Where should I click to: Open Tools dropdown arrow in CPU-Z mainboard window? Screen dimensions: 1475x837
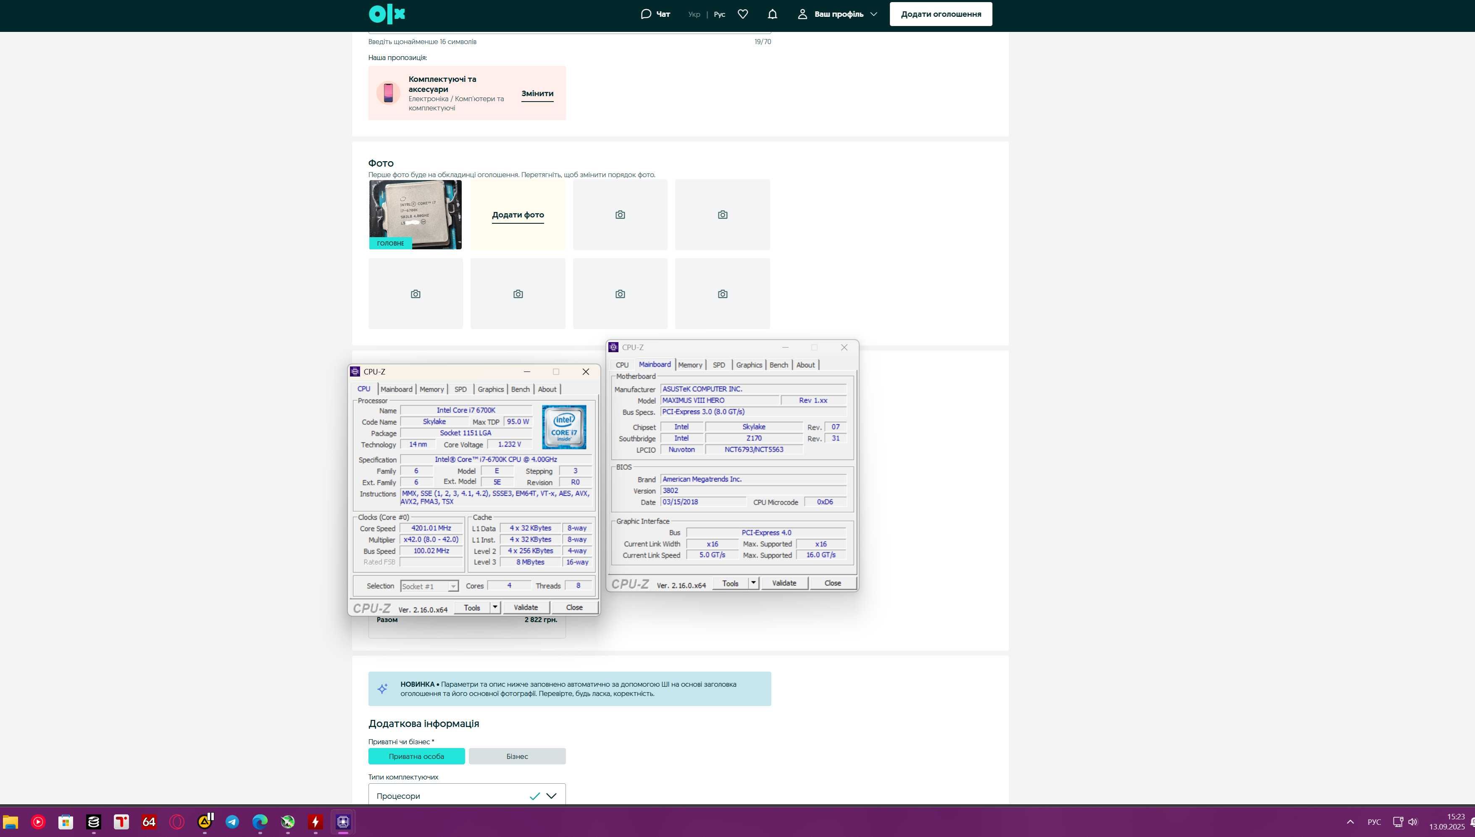pyautogui.click(x=753, y=583)
